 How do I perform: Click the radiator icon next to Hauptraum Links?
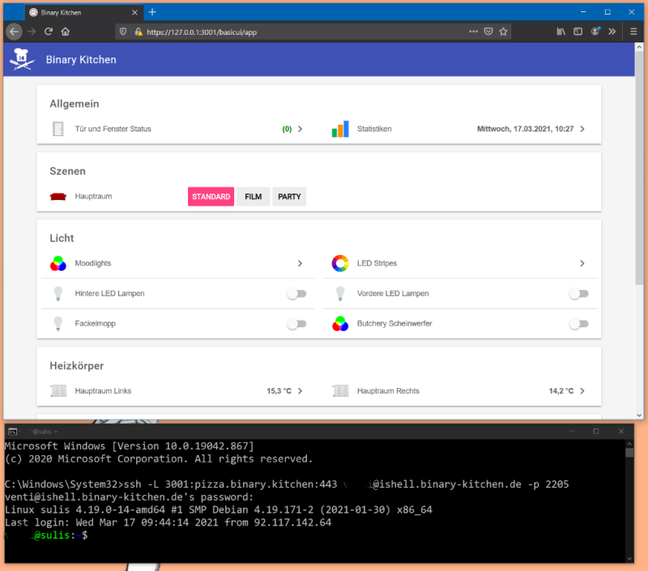(x=58, y=390)
